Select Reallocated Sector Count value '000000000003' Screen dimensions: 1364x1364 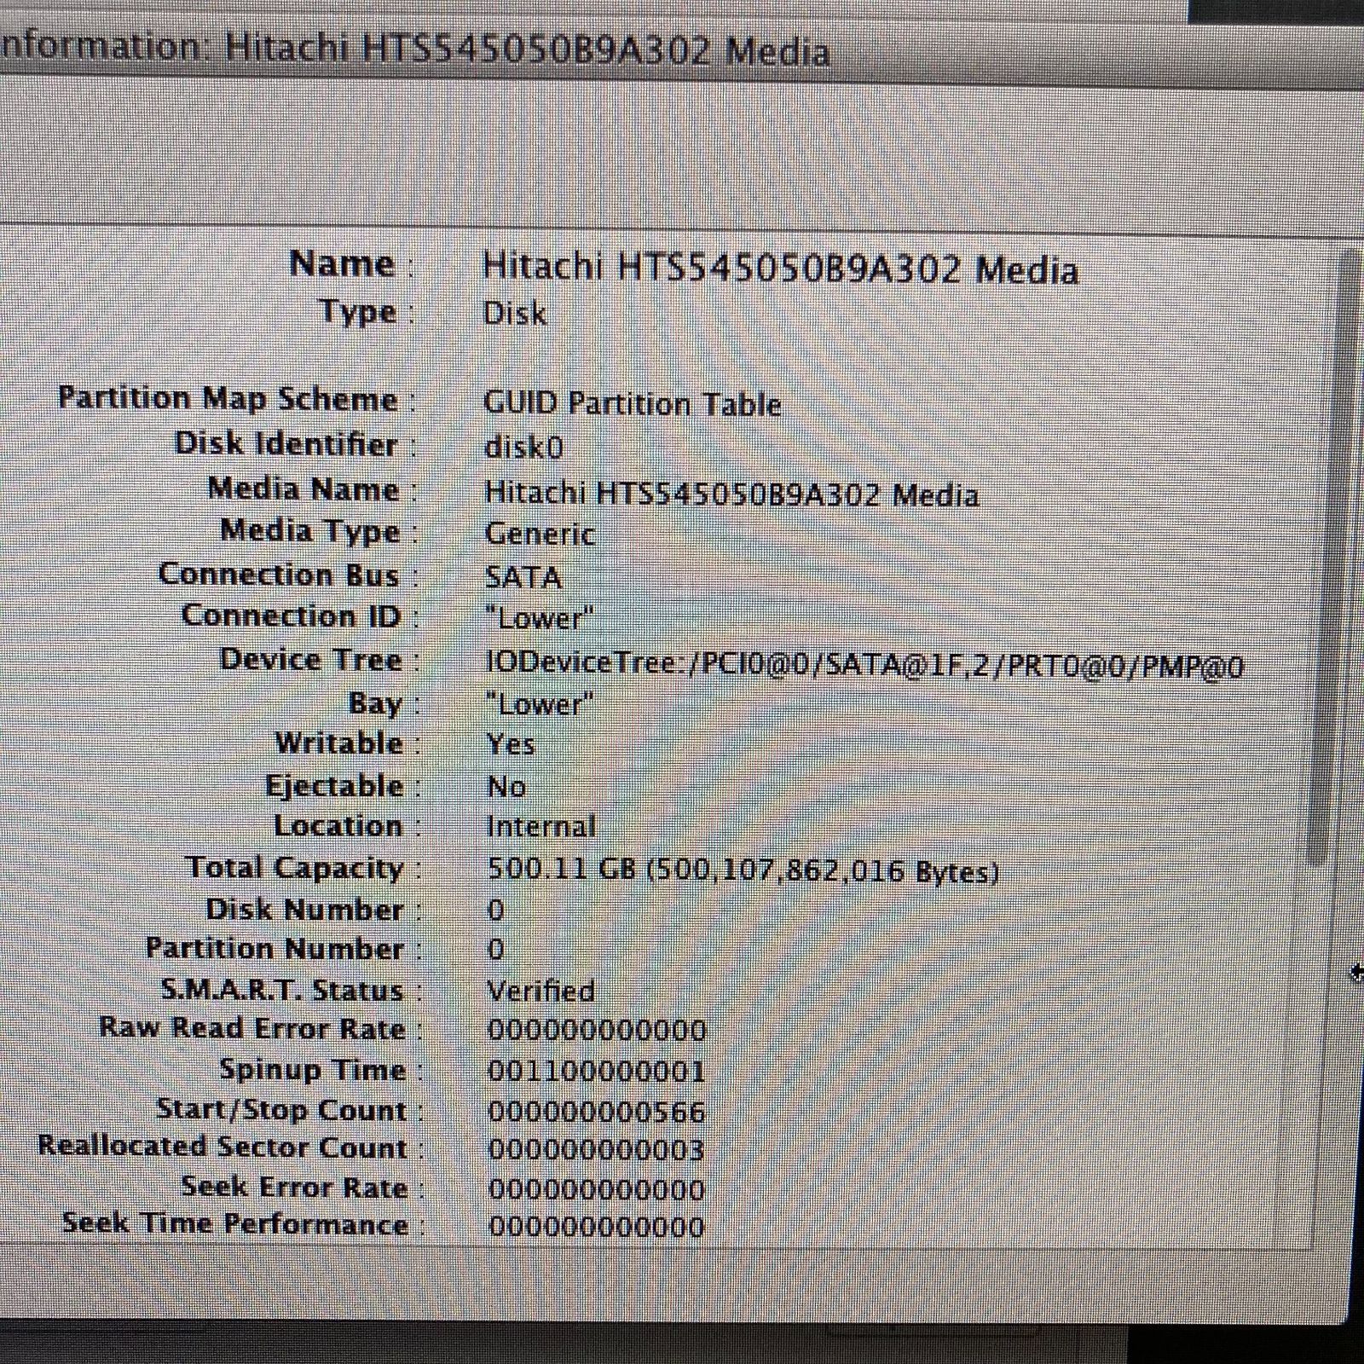click(596, 1150)
